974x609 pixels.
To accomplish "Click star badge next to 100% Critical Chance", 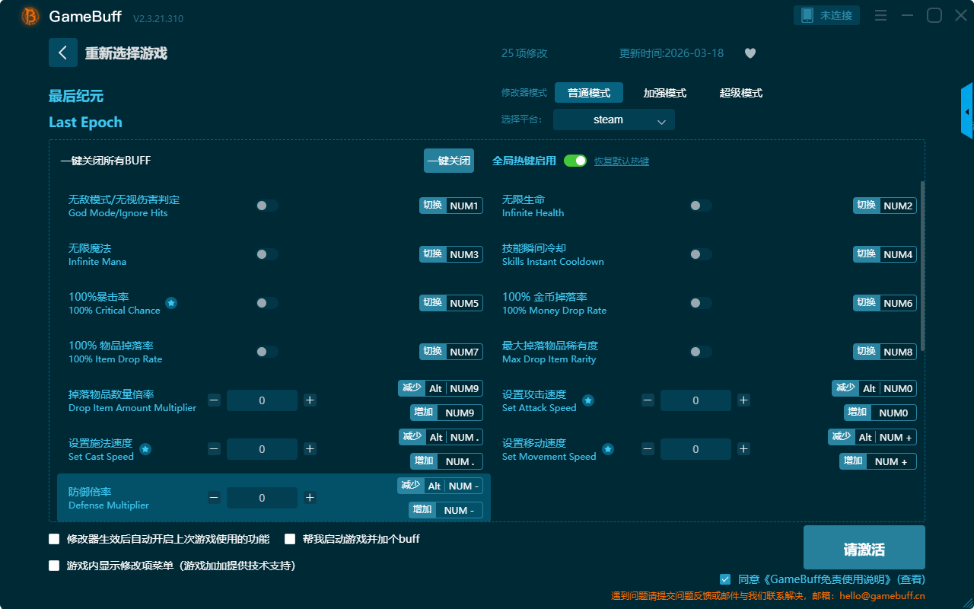I will (x=171, y=303).
